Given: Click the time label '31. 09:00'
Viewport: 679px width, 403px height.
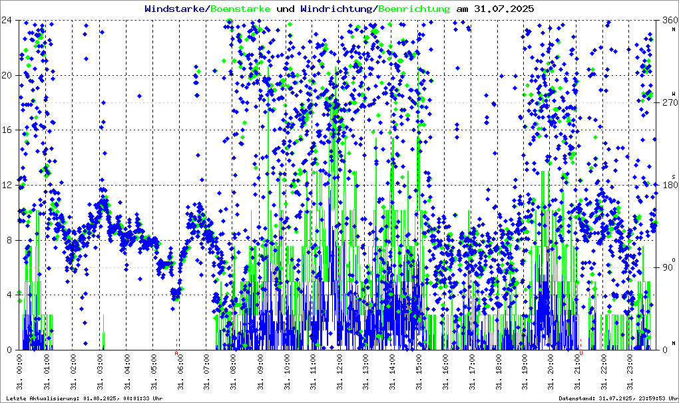Looking at the screenshot, I should click(x=260, y=372).
